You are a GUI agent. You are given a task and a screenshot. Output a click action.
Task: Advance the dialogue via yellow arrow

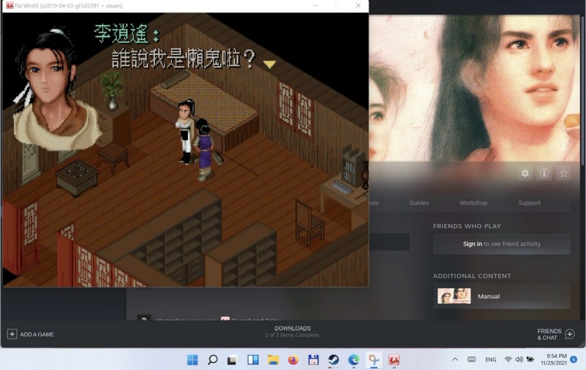[270, 64]
